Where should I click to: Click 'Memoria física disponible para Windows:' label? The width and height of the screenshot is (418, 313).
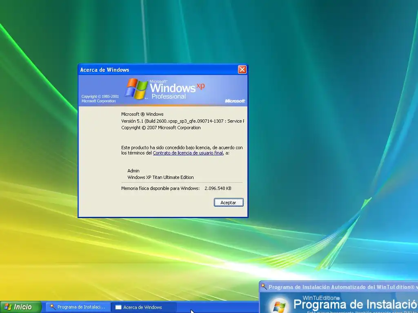(160, 188)
